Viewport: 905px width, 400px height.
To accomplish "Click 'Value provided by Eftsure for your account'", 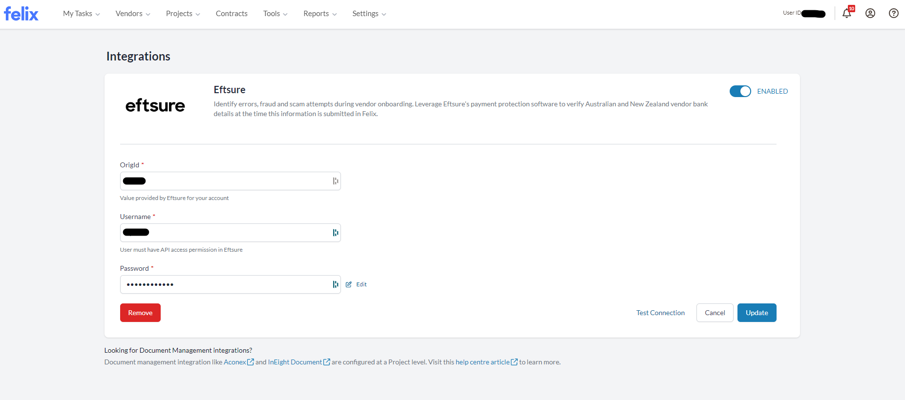I will pyautogui.click(x=174, y=198).
